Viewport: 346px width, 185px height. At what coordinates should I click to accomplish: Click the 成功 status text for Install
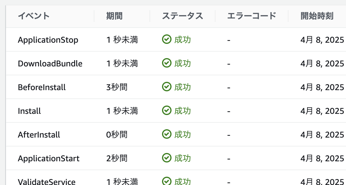182,111
